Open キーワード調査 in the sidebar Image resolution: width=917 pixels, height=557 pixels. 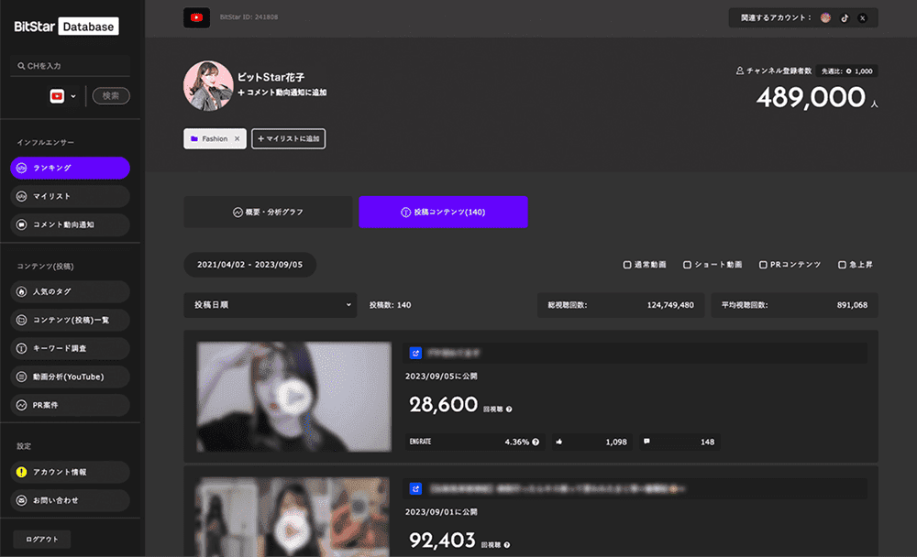point(71,348)
